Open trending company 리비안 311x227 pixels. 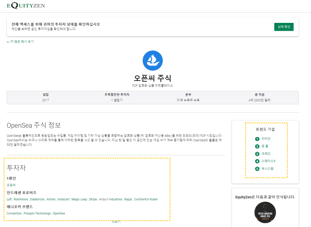click(x=266, y=139)
